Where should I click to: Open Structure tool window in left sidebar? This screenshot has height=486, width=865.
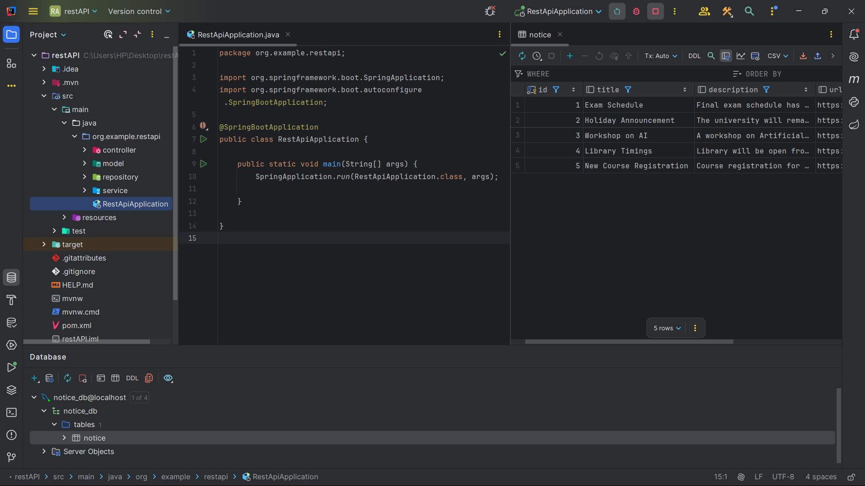point(11,63)
